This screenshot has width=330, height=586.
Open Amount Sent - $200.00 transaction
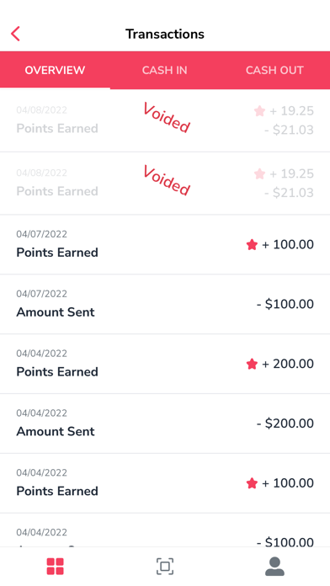click(165, 424)
